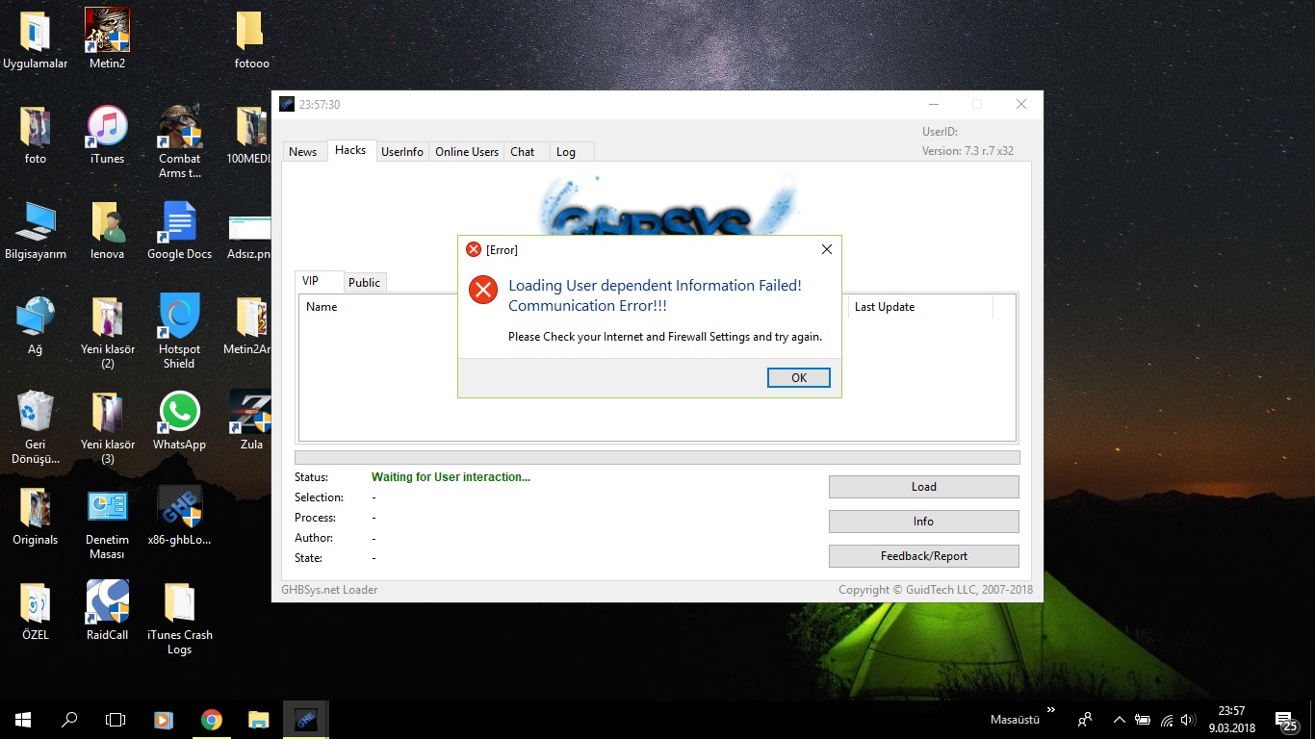The height and width of the screenshot is (739, 1315).
Task: Click the Chrome icon in taskbar
Action: click(212, 719)
